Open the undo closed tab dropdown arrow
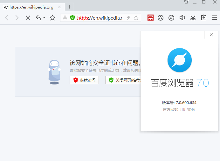 (x=44, y=18)
